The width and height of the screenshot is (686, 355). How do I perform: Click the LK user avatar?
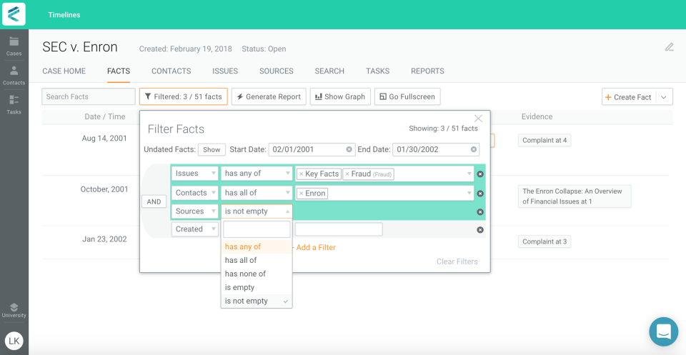(x=14, y=341)
